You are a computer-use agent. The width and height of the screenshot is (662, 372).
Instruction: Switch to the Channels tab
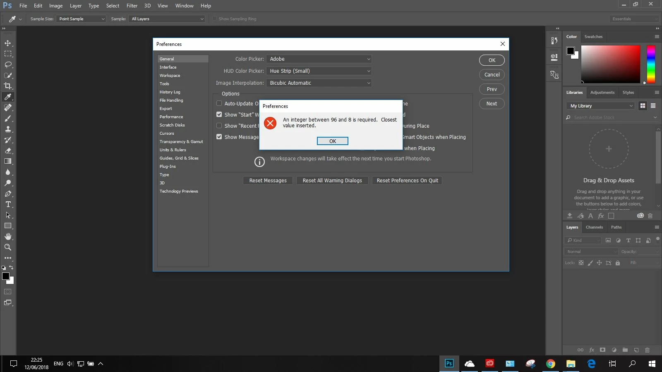pos(594,227)
